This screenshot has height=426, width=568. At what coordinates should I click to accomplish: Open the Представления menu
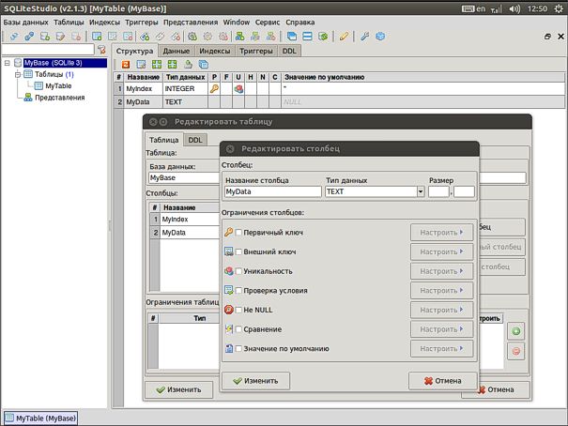[191, 23]
